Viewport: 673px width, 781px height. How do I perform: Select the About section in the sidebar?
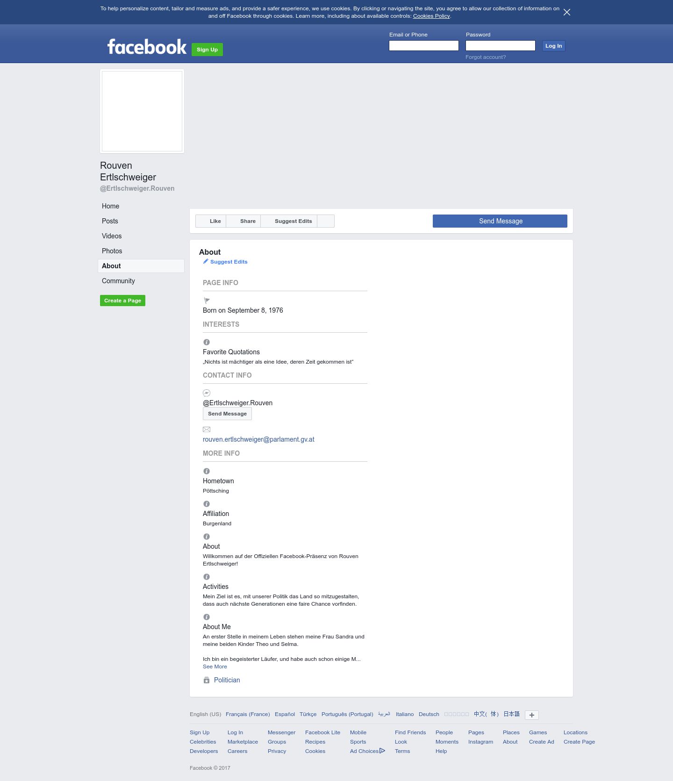tap(141, 266)
